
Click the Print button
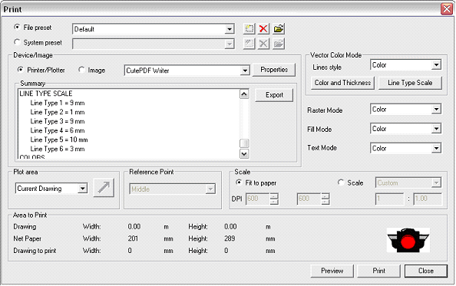pyautogui.click(x=378, y=271)
